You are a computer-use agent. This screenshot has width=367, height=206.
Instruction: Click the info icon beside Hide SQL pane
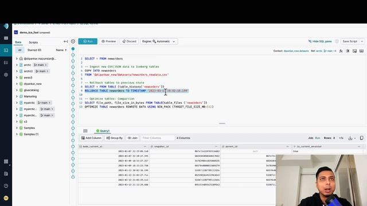pyautogui.click(x=337, y=41)
